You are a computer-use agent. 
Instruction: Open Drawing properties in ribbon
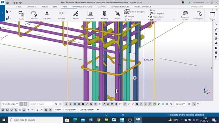tap(198, 15)
